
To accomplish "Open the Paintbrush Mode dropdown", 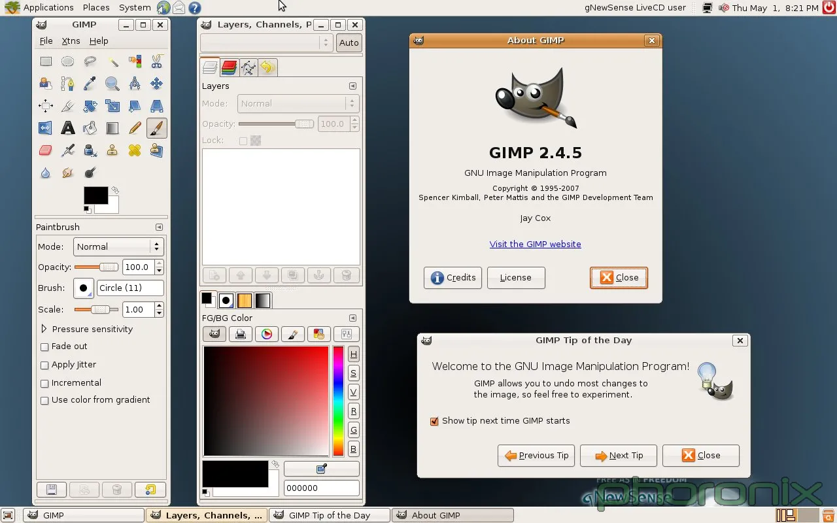I will 118,246.
